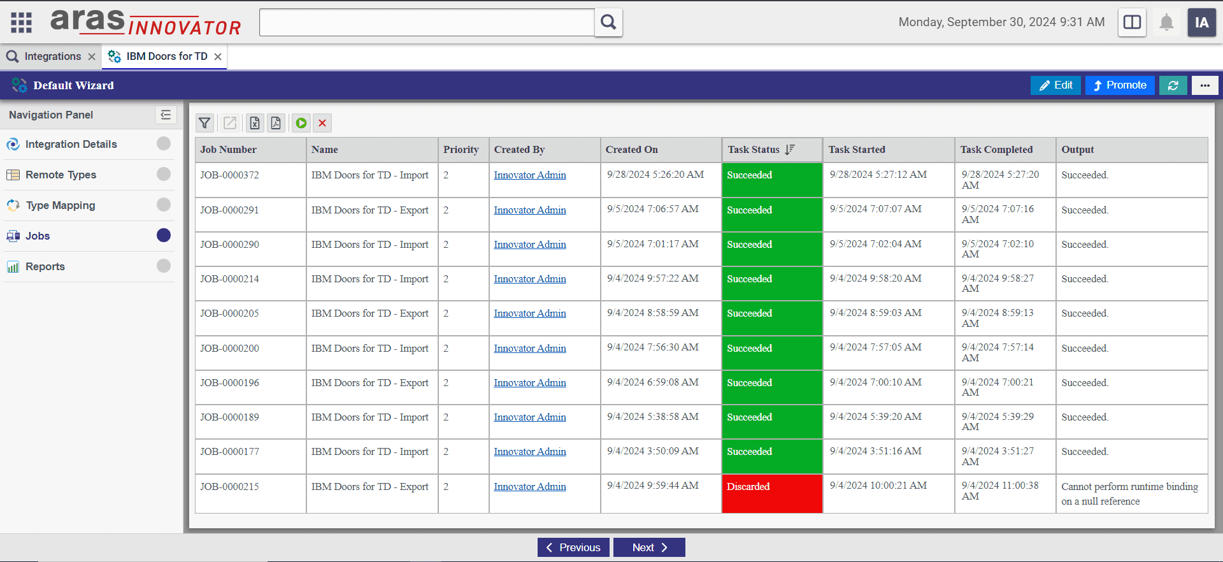Select the JOB-0000290 cell
1223x562 pixels.
point(250,249)
